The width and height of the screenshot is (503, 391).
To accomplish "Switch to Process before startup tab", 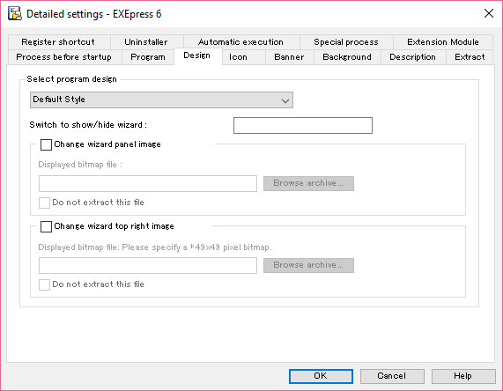I will click(63, 57).
